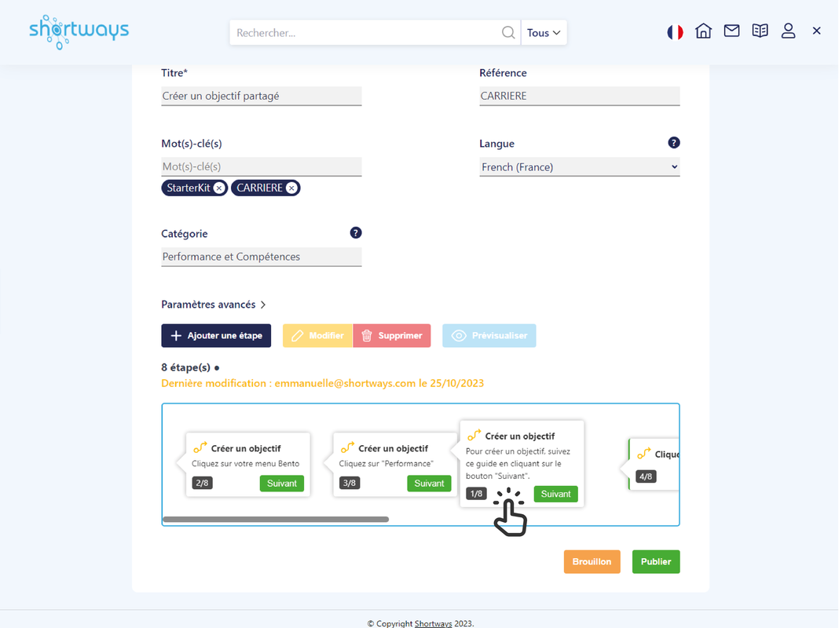Image resolution: width=839 pixels, height=628 pixels.
Task: Click the Ajouter une étape button
Action: pos(216,336)
